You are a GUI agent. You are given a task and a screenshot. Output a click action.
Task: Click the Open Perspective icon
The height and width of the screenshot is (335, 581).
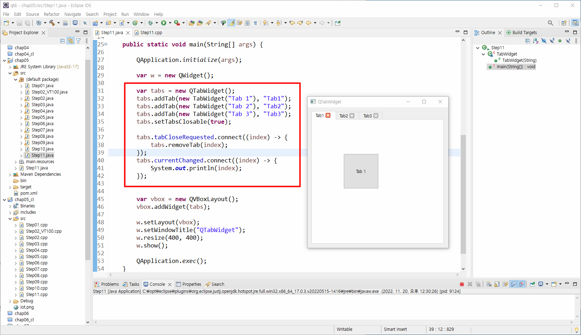564,23
